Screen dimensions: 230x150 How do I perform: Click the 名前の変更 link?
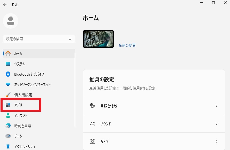pyautogui.click(x=127, y=45)
